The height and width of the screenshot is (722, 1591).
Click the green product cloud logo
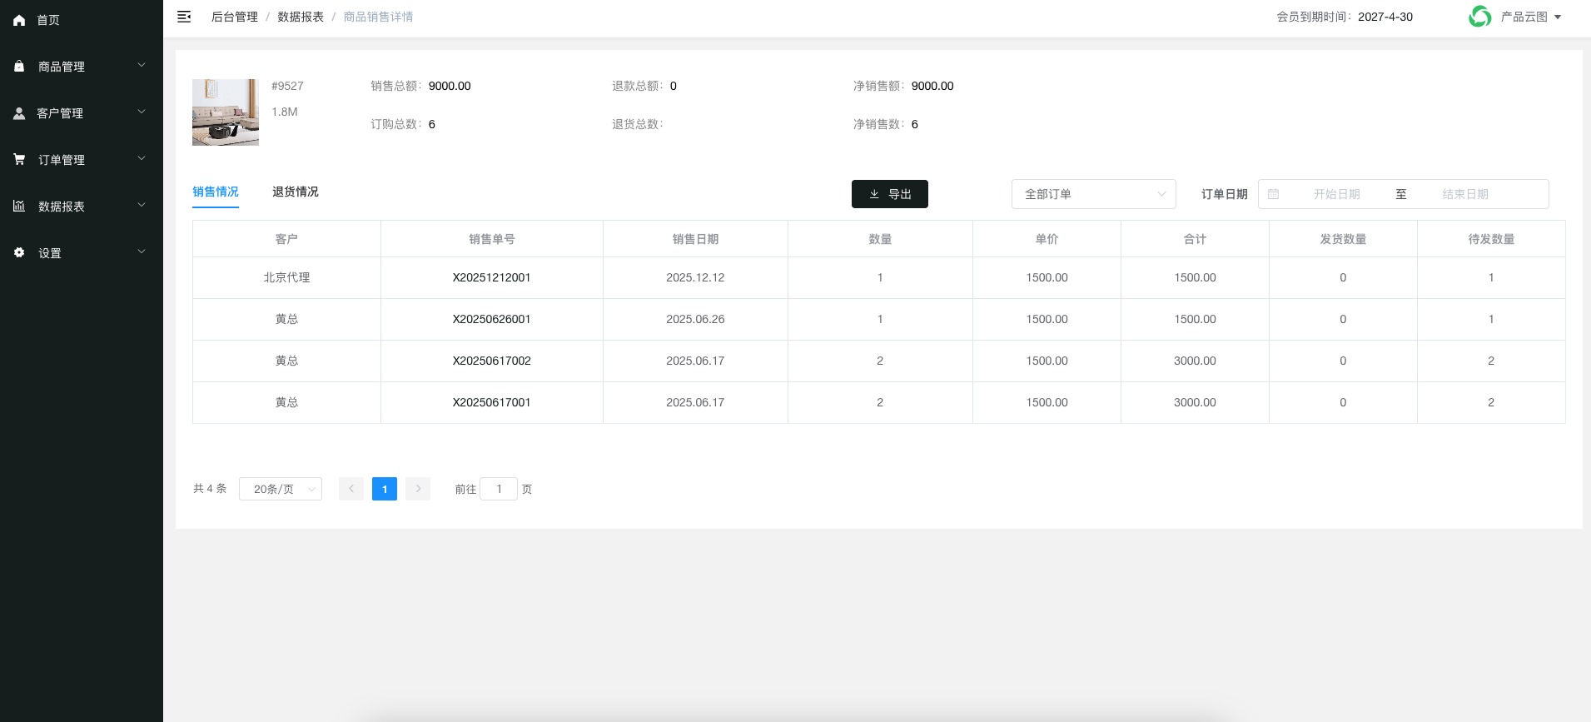coord(1479,17)
